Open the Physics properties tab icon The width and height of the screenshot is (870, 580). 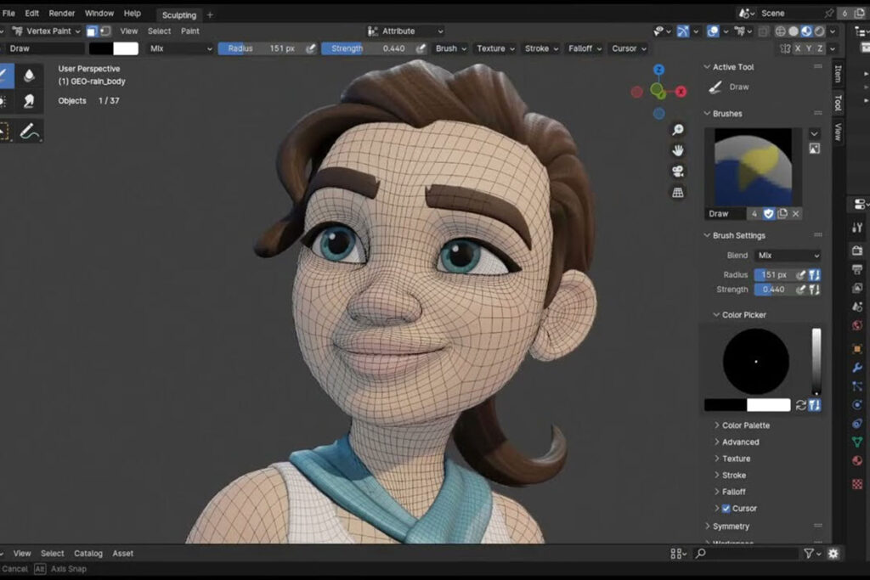tap(857, 405)
